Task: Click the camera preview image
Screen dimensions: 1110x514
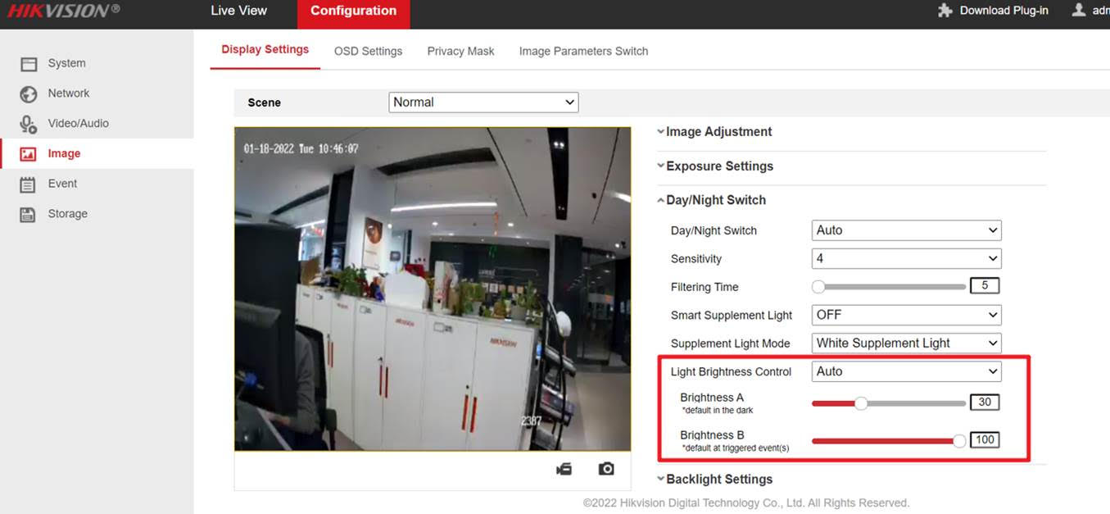Action: click(x=433, y=289)
